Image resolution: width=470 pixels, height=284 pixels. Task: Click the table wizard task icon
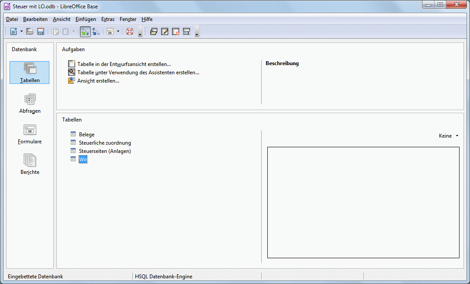72,72
